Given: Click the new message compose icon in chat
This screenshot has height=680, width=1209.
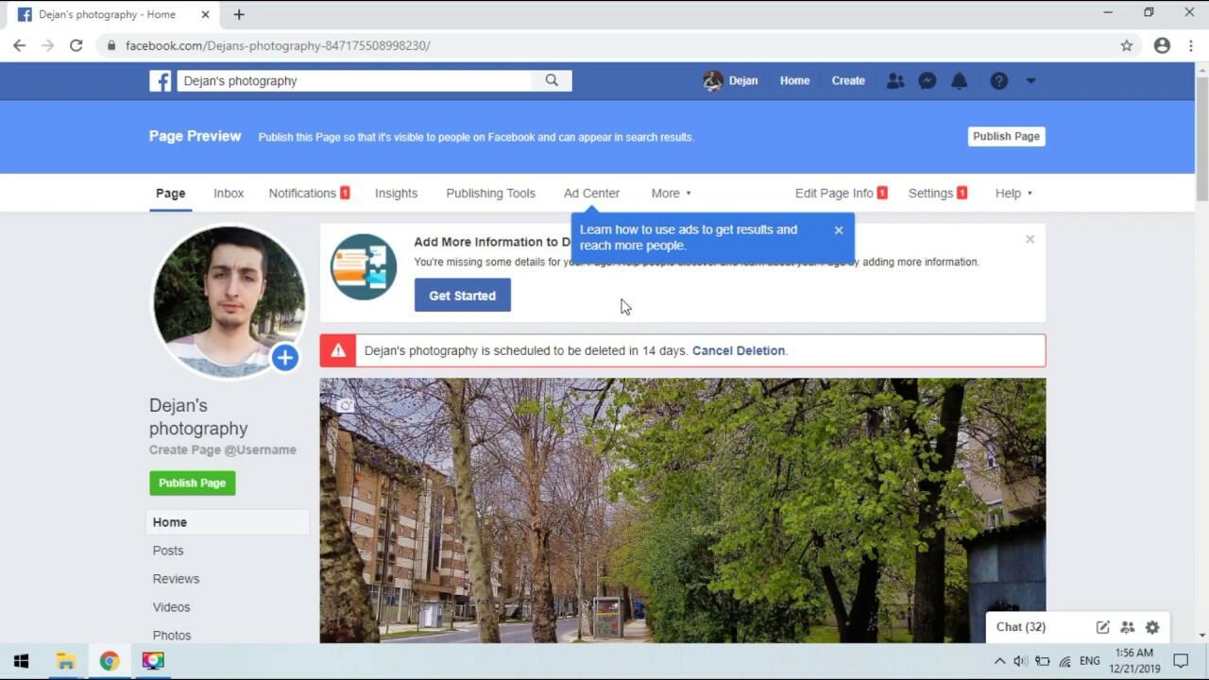Looking at the screenshot, I should click(1102, 627).
